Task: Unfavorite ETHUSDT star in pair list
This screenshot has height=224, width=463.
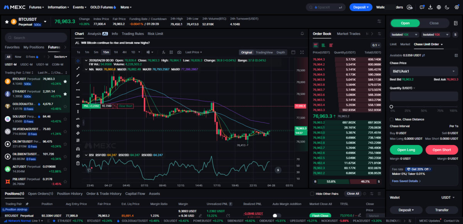Action: tap(65, 94)
